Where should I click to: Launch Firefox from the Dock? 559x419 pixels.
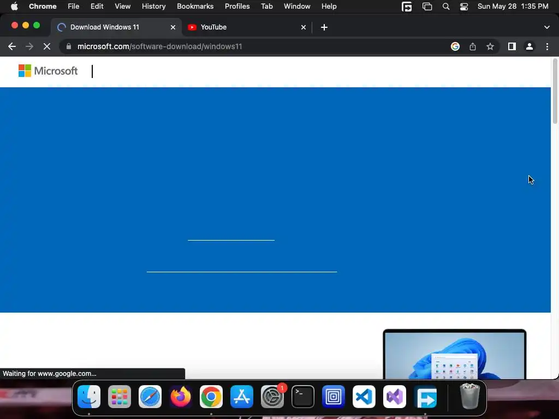181,397
